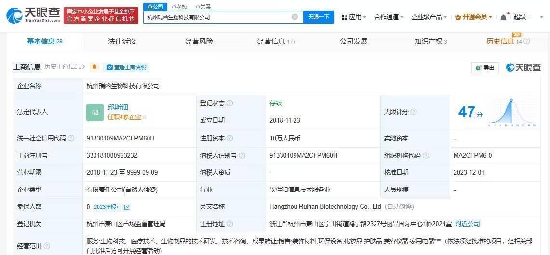The image size is (550, 255).
Task: Expand the 任职4家企业 link
Action: tap(126, 117)
